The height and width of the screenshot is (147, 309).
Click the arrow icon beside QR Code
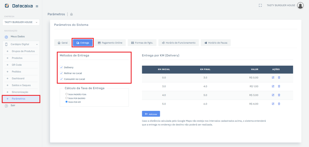pyautogui.click(x=7, y=65)
